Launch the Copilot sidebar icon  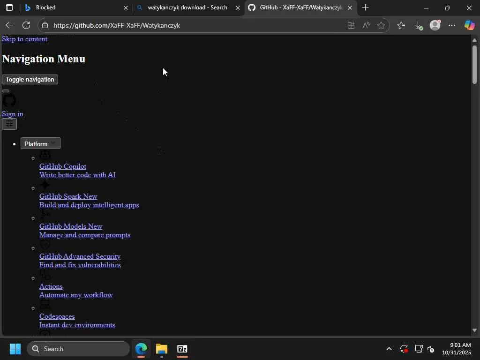tap(469, 25)
